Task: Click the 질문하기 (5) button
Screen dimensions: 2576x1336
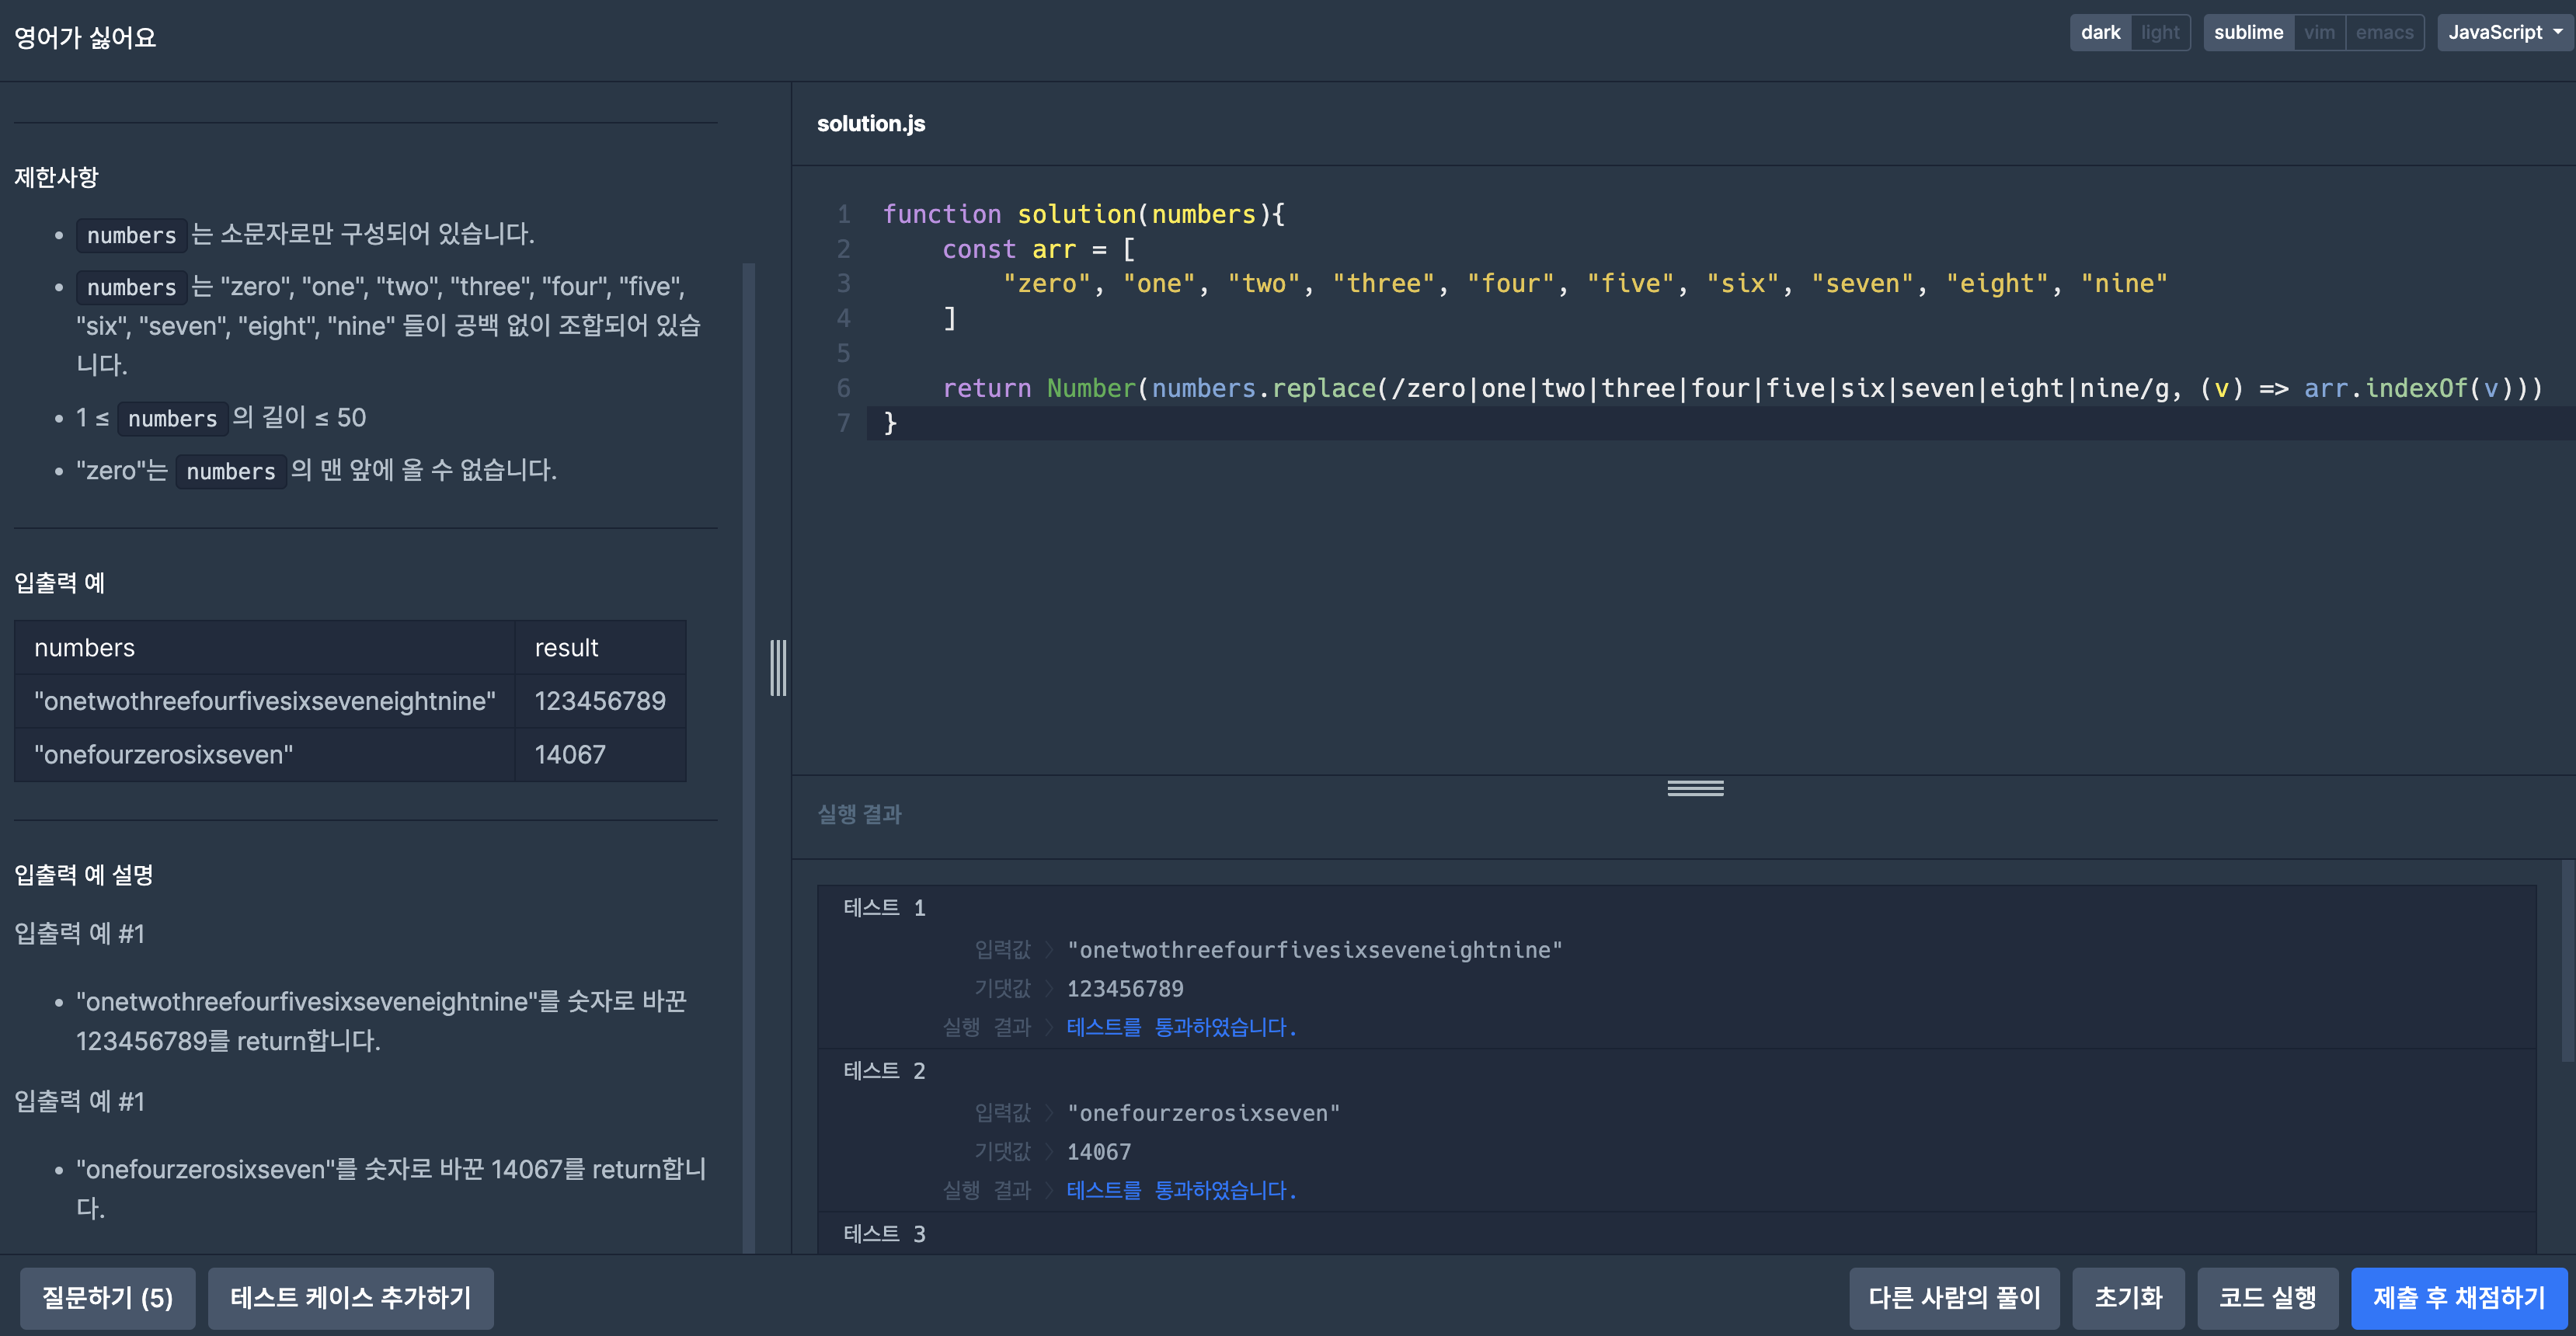Action: pyautogui.click(x=107, y=1298)
